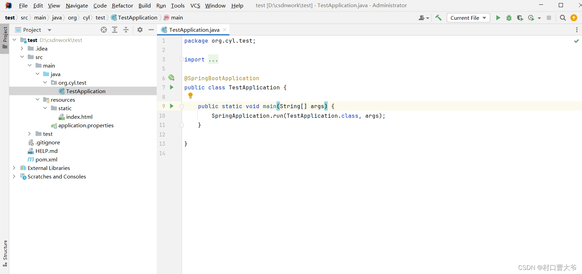This screenshot has height=274, width=582.
Task: Click run gutter icon on line 7
Action: [172, 87]
